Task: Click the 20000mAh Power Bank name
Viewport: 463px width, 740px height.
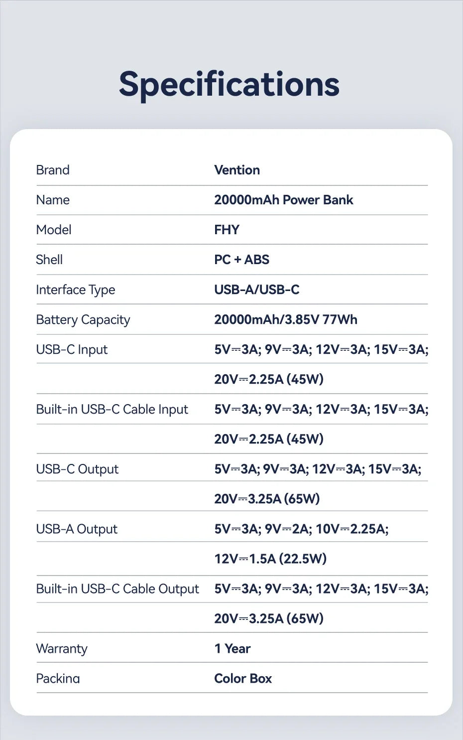Action: 283,200
